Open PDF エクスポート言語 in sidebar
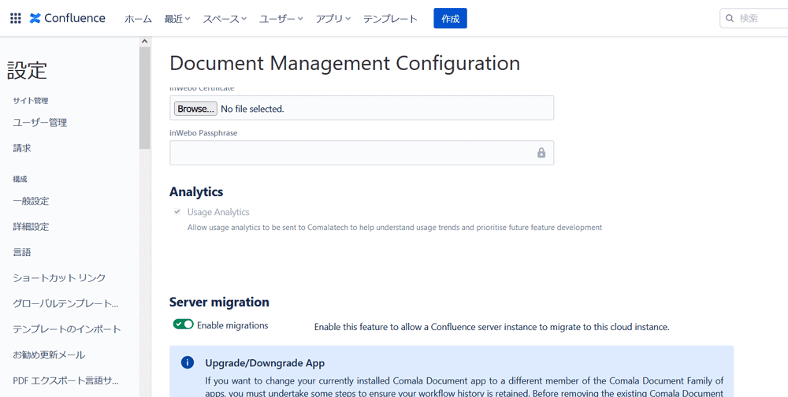Viewport: 788px width, 397px height. pyautogui.click(x=66, y=380)
